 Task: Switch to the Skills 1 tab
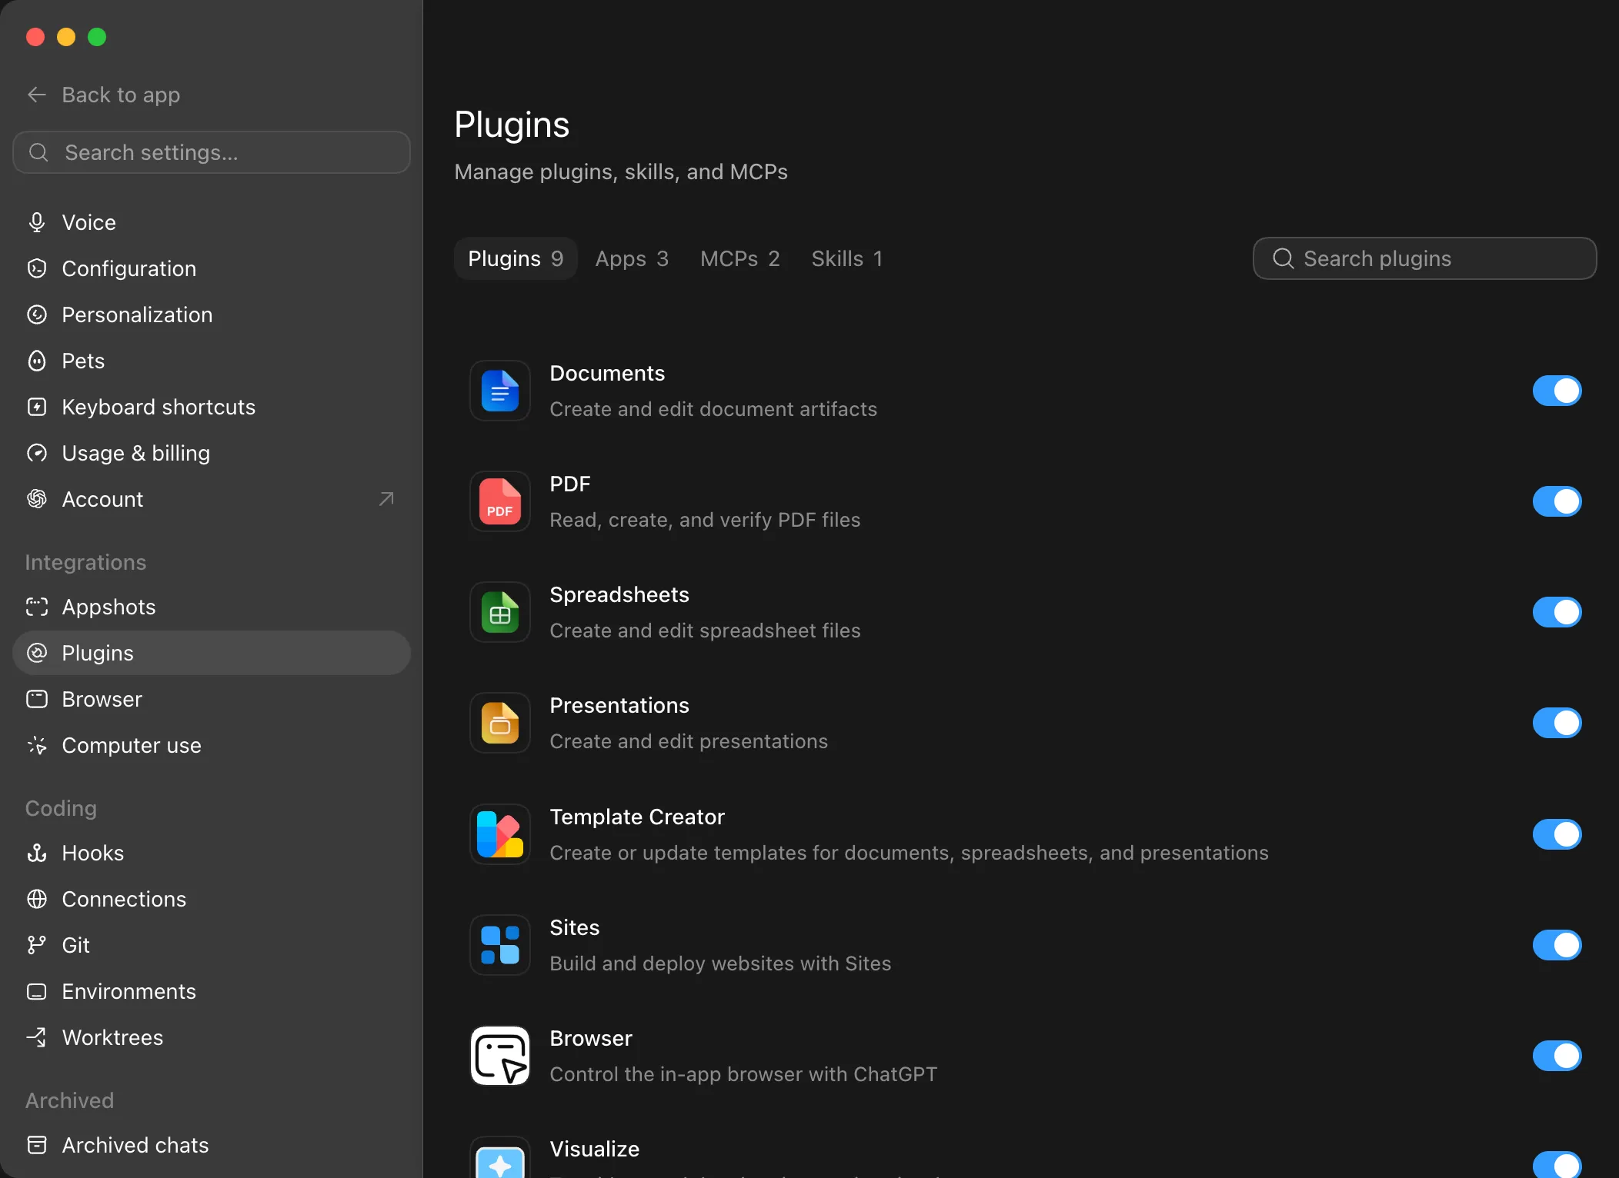click(x=847, y=258)
